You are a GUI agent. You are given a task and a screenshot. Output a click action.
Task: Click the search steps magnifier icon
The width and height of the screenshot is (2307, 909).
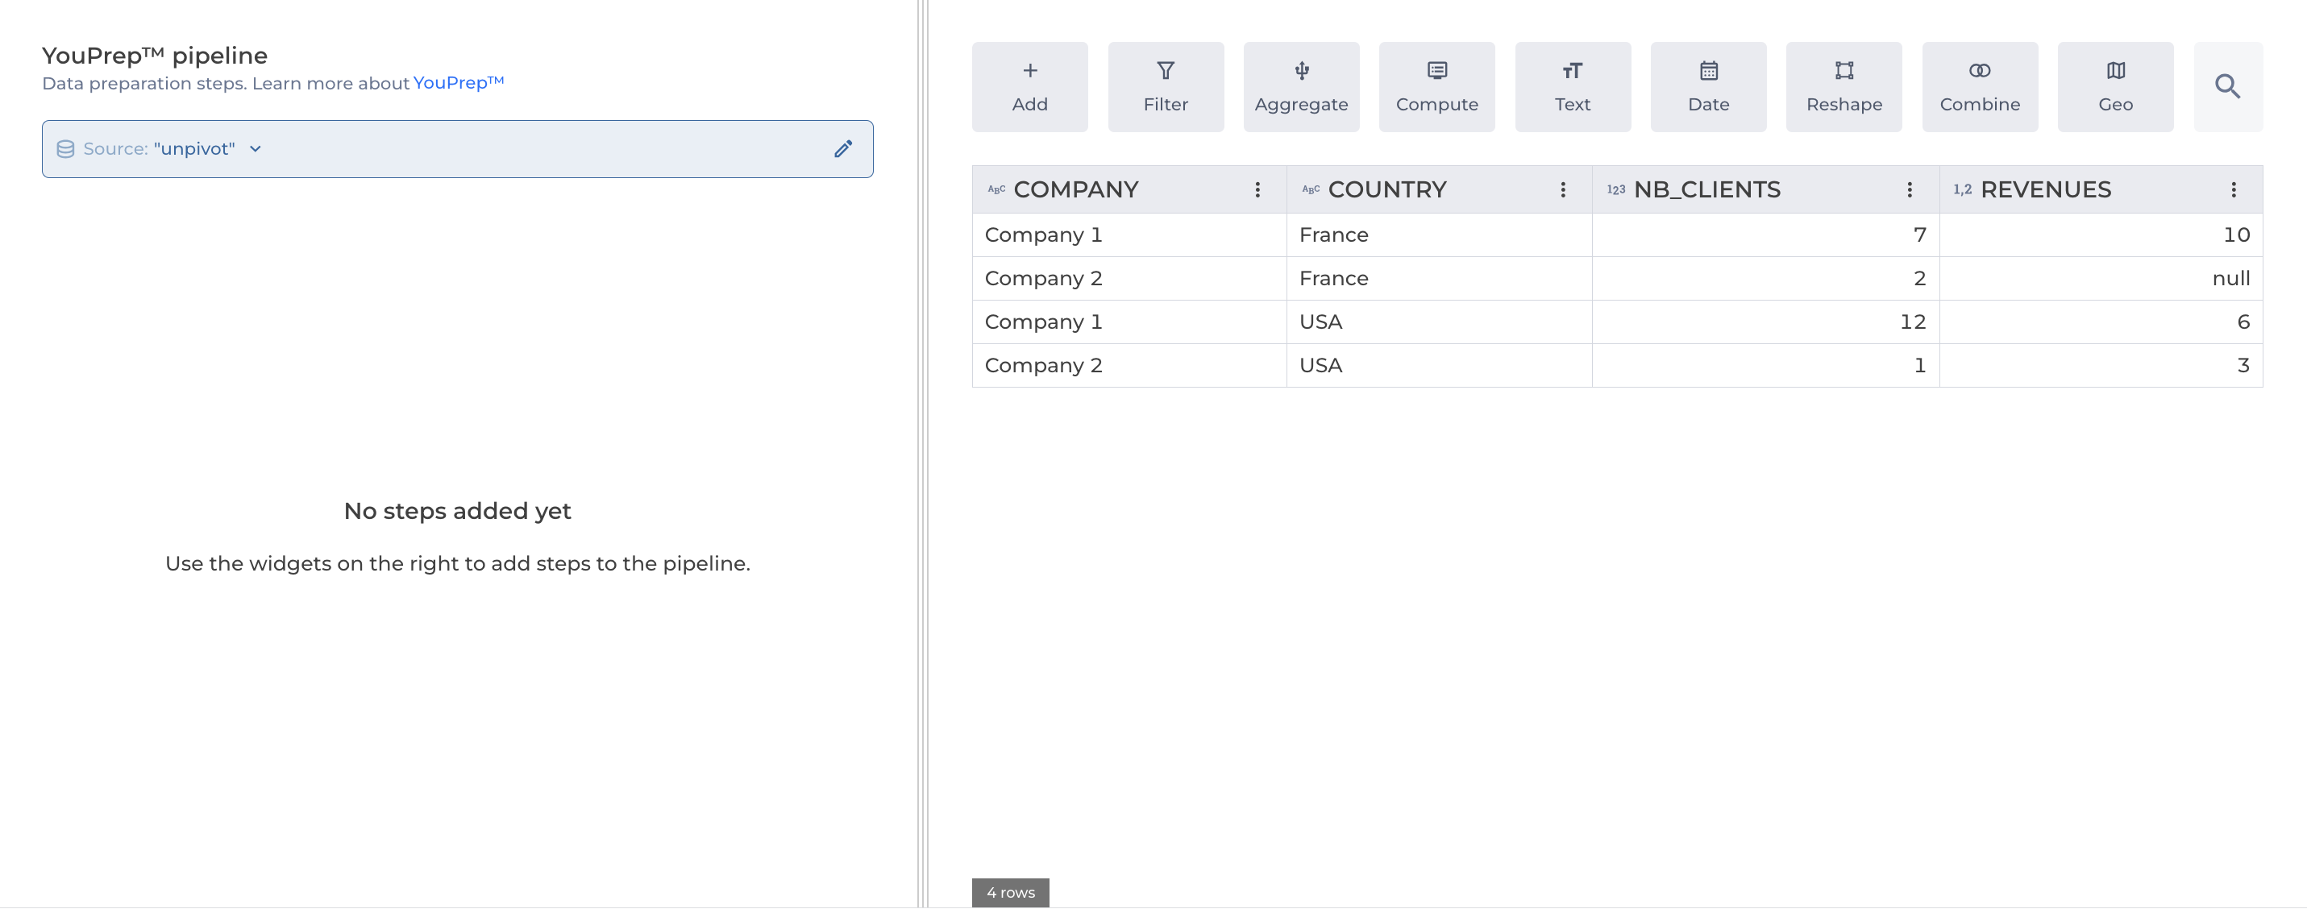[2227, 87]
